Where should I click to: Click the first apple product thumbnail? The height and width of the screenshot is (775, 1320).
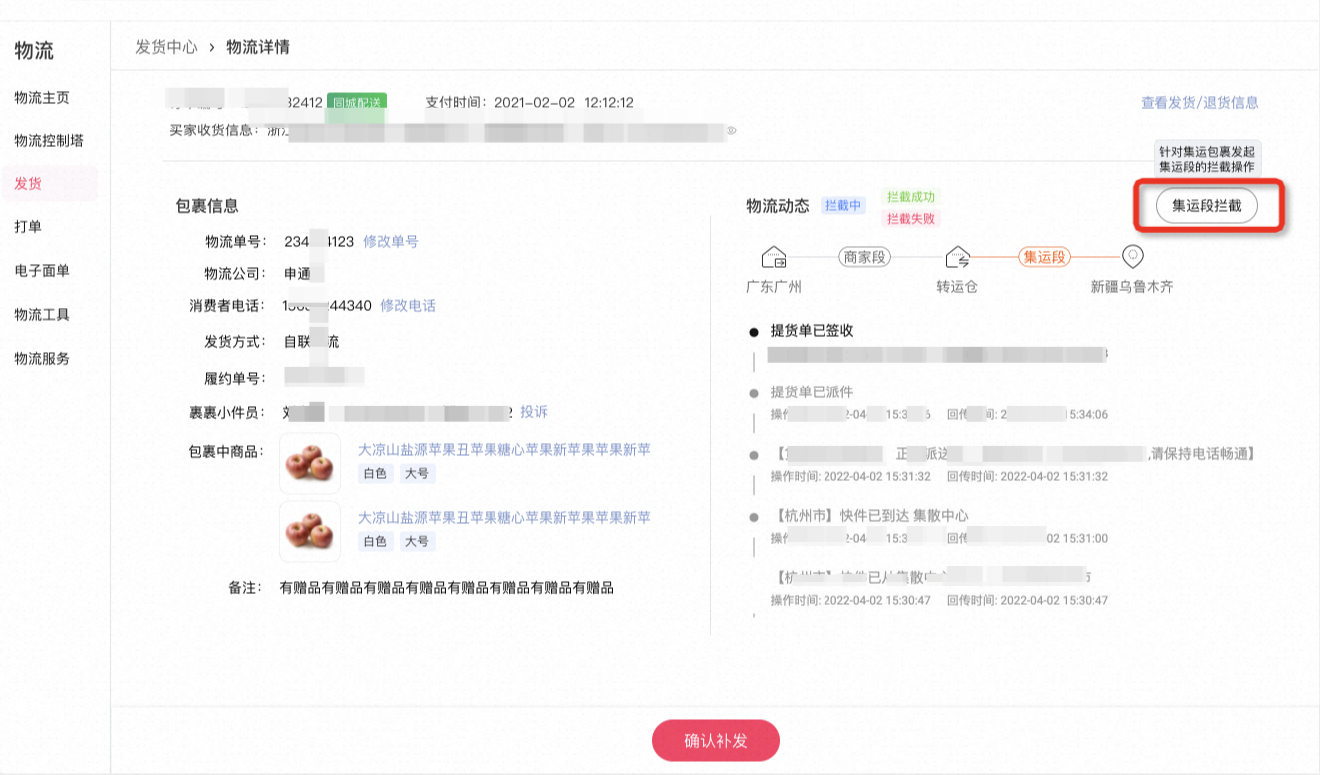309,463
